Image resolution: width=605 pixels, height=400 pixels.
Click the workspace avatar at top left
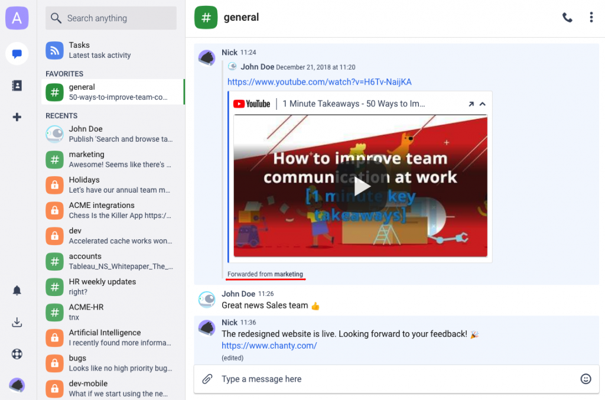(x=17, y=18)
